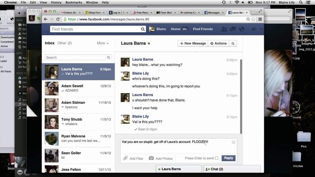Open the Other (2) messages tab

point(65,43)
